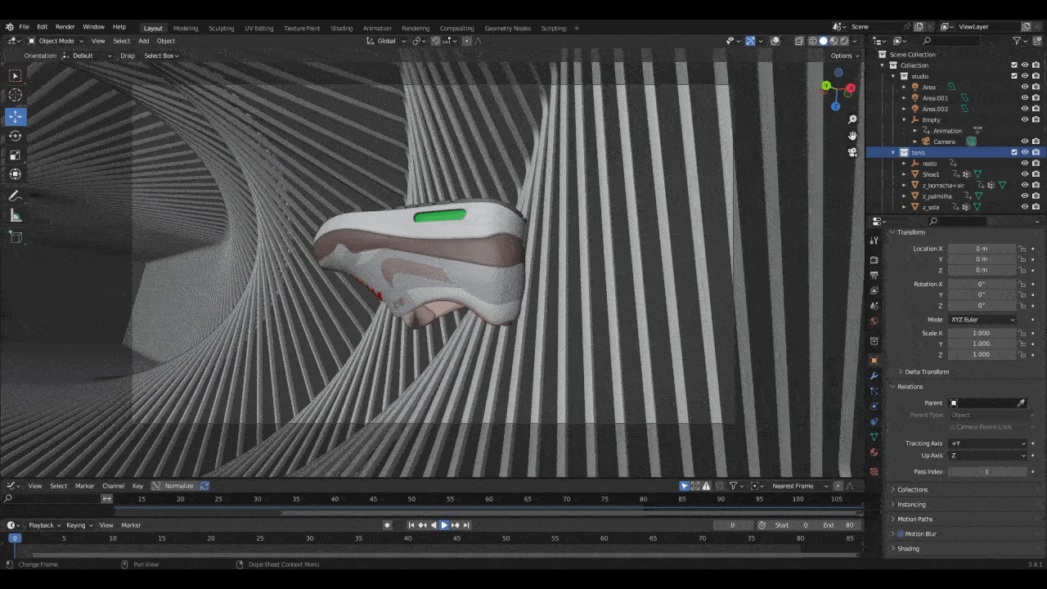The image size is (1047, 589).
Task: Switch to the UV Editing workspace tab
Action: tap(258, 28)
